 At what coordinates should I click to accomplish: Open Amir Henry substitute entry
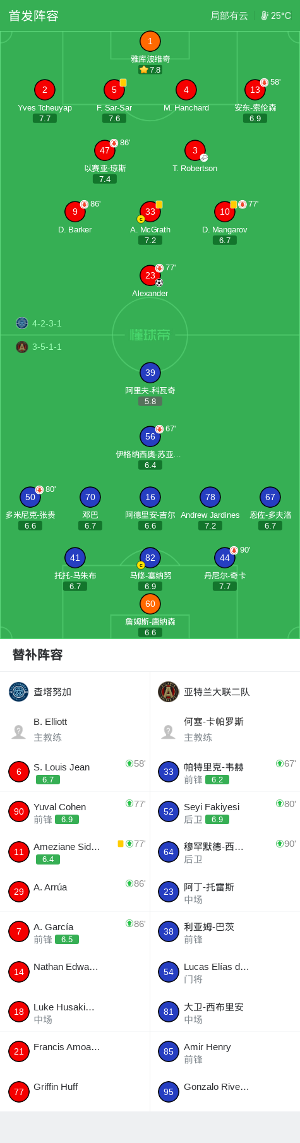pos(225,1051)
